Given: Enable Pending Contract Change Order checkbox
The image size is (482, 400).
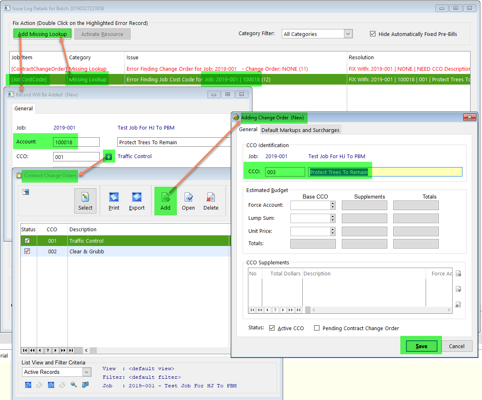Looking at the screenshot, I should pyautogui.click(x=317, y=328).
